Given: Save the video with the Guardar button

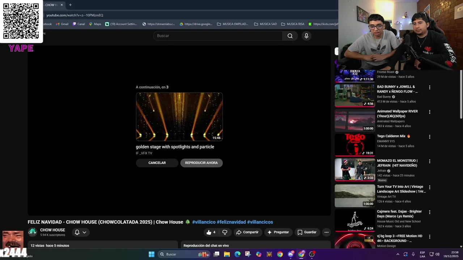Looking at the screenshot, I should click(307, 232).
